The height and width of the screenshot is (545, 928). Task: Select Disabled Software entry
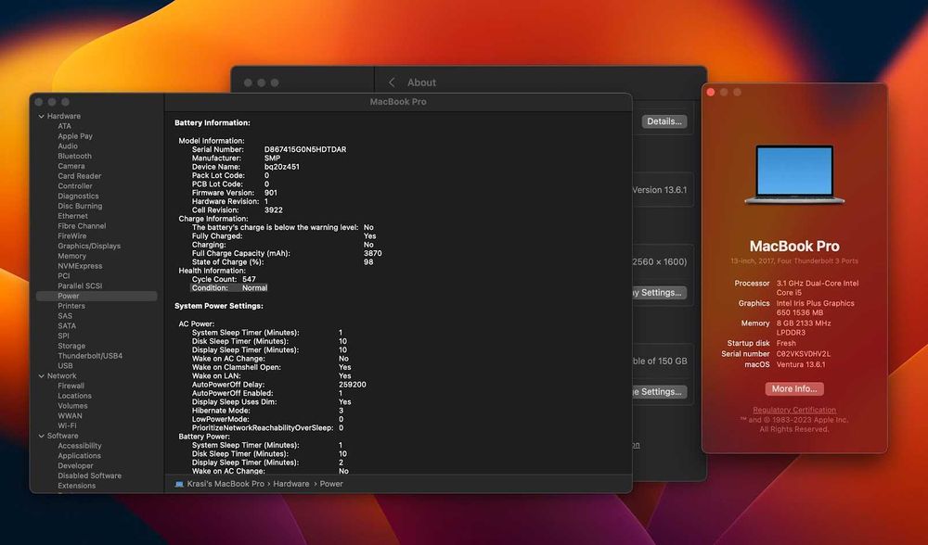coord(89,475)
